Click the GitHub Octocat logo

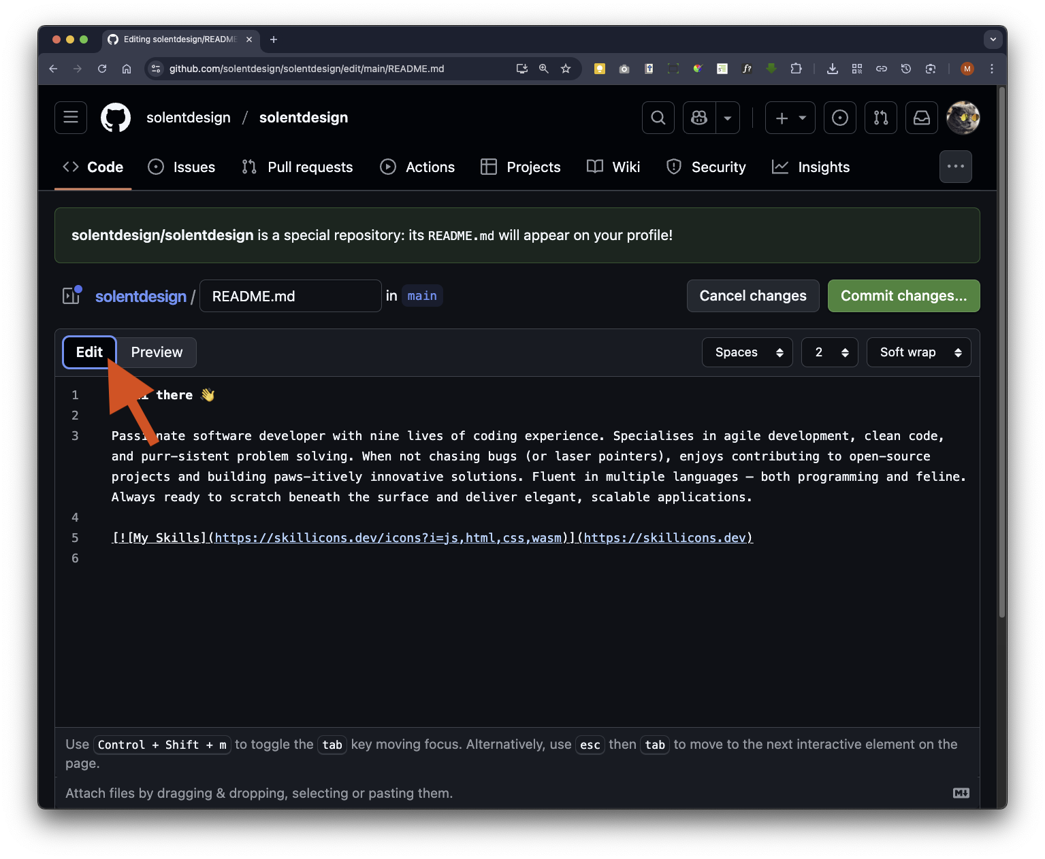[x=116, y=118]
